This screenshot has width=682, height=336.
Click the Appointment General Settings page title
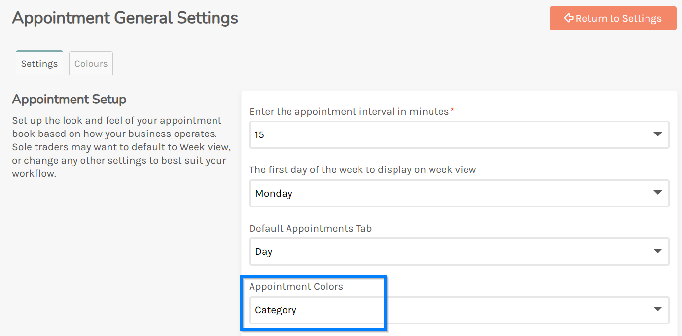point(125,18)
